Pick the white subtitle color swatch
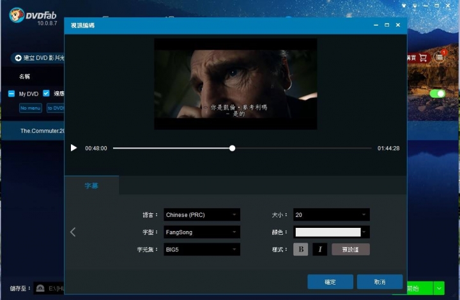Image resolution: width=460 pixels, height=300 pixels. point(328,232)
